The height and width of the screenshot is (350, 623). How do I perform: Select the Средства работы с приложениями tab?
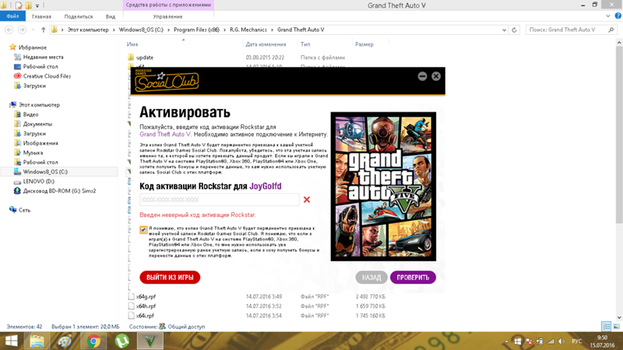(x=168, y=5)
